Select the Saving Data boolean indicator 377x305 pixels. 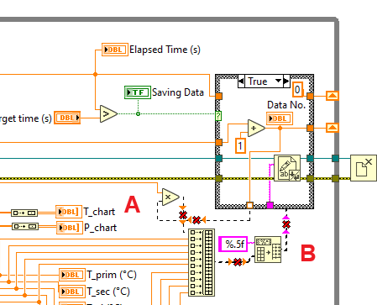coord(138,92)
